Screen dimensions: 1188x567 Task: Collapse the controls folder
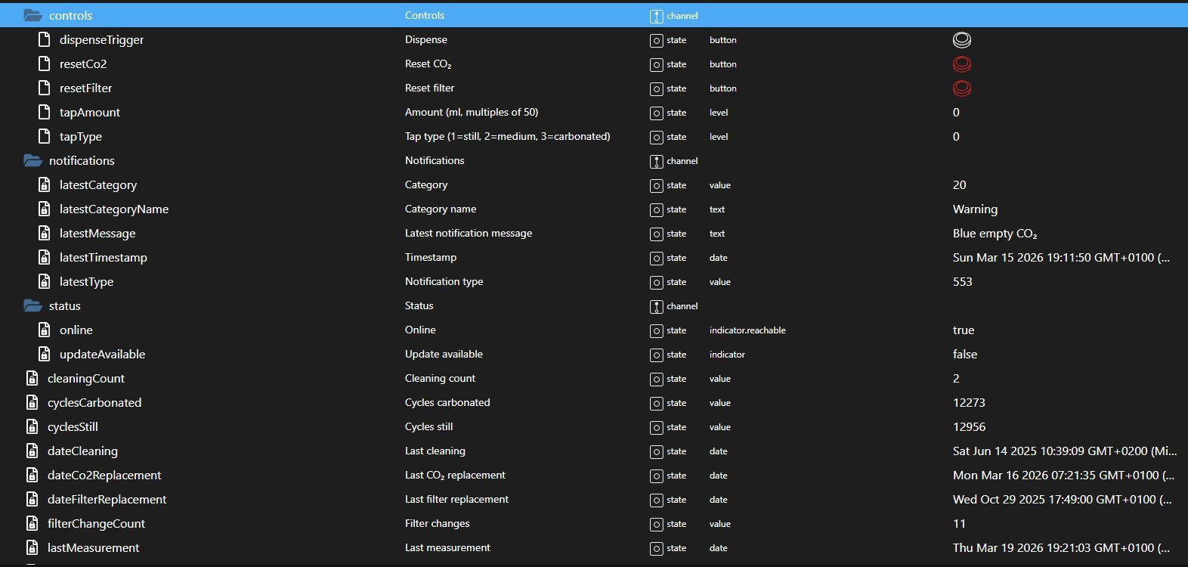[x=32, y=16]
